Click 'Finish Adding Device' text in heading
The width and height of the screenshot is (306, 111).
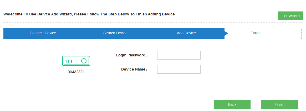[155, 14]
